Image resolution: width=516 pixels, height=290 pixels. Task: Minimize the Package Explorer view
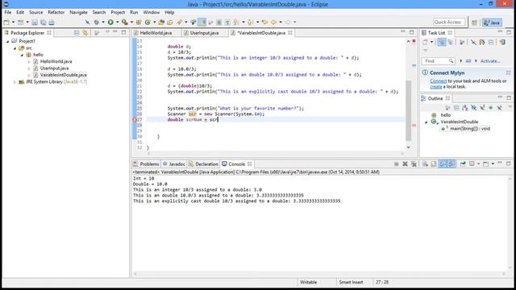[115, 32]
